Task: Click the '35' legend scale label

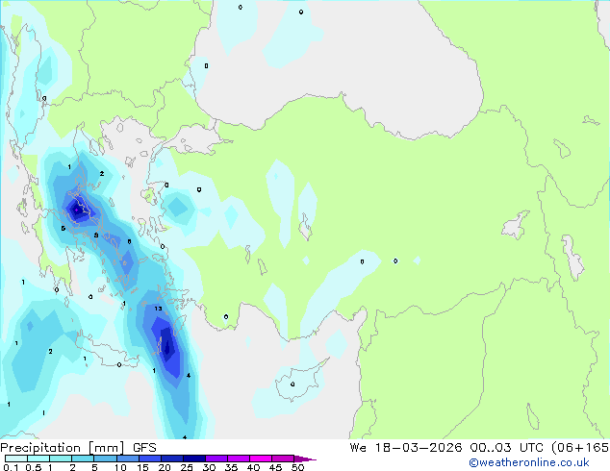Action: tap(232, 467)
